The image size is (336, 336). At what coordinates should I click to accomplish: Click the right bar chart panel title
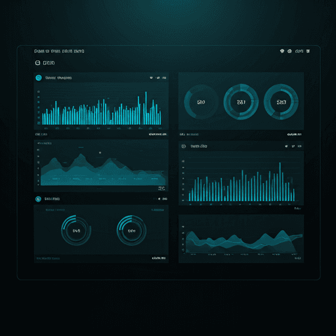click(199, 146)
